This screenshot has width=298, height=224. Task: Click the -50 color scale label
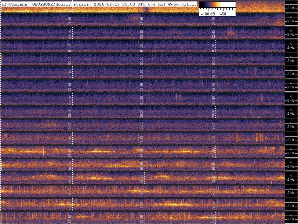point(223,14)
